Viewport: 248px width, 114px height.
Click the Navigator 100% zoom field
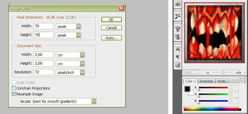coord(191,72)
